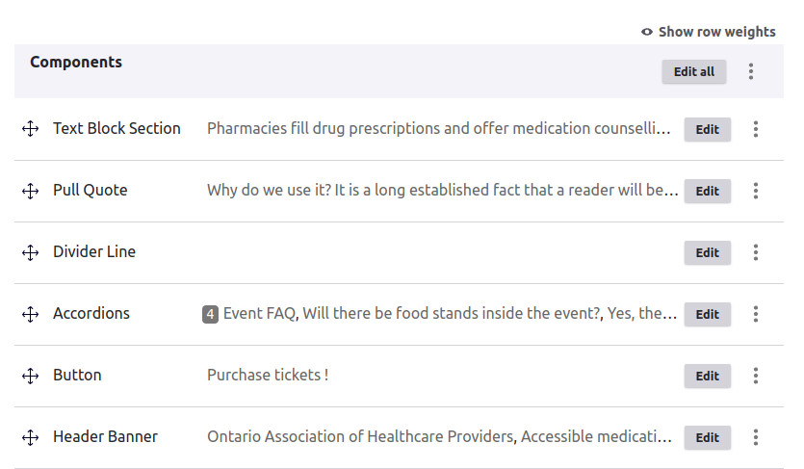
Task: Expand the Button row three-dot menu
Action: [x=756, y=376]
